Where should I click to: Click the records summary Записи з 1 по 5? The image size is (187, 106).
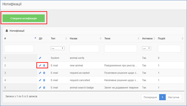21,96
